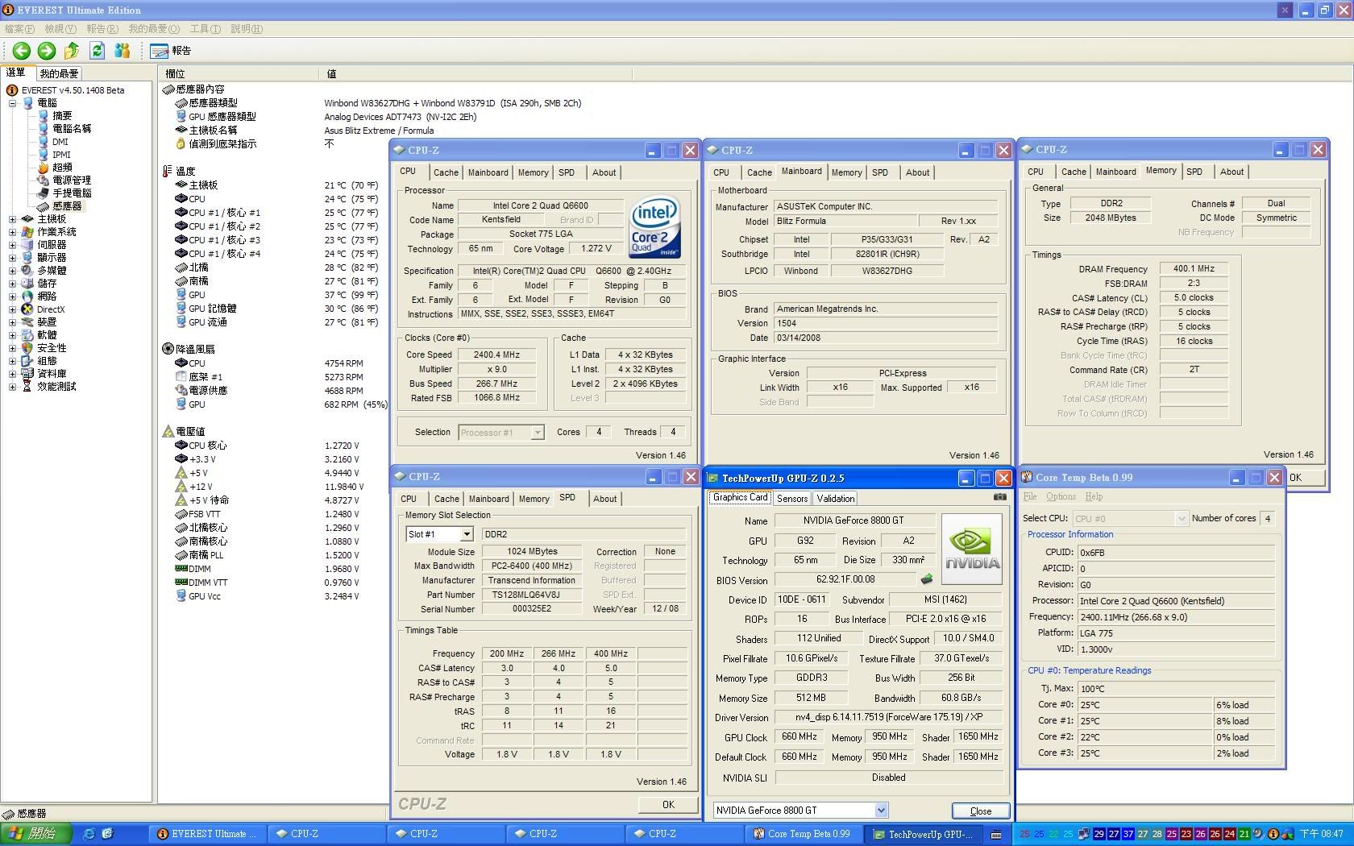Click the 安全性 shield icon in the tree
The height and width of the screenshot is (846, 1354).
coord(27,348)
